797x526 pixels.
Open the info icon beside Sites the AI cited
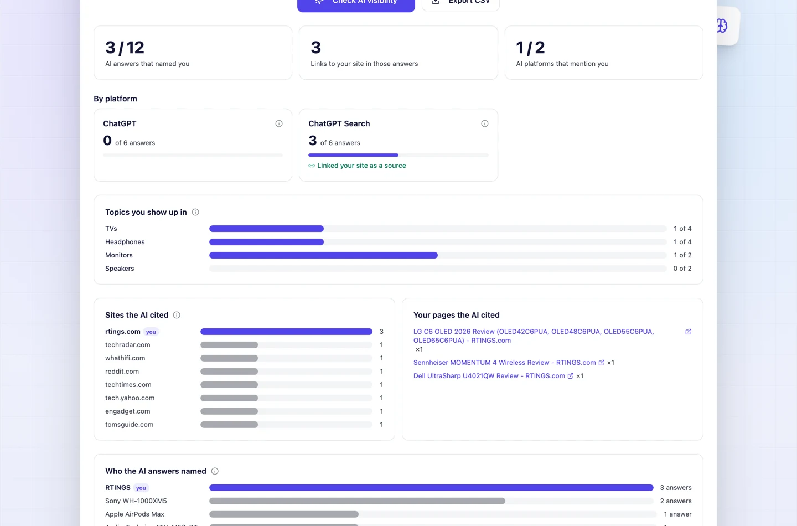[x=177, y=315]
